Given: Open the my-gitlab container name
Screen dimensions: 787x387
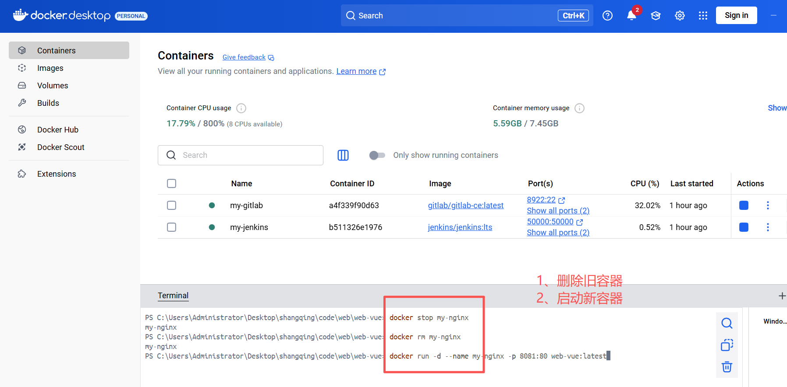Looking at the screenshot, I should point(246,205).
